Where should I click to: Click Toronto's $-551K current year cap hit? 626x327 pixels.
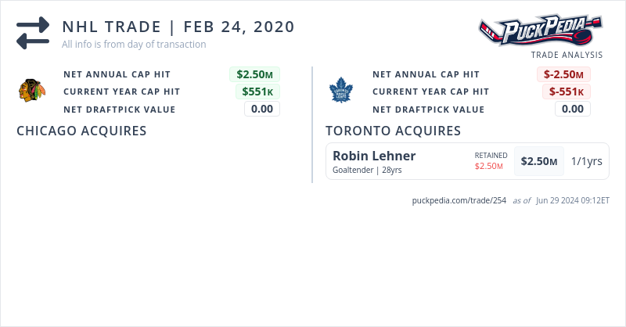566,92
